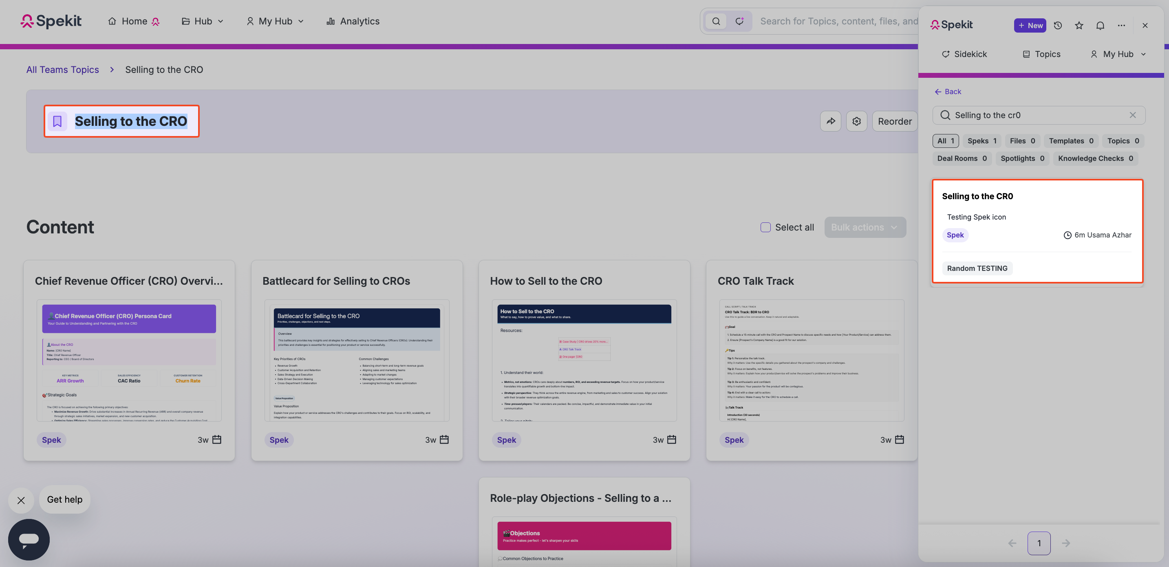This screenshot has width=1169, height=567.
Task: Click the Get help button
Action: [65, 499]
